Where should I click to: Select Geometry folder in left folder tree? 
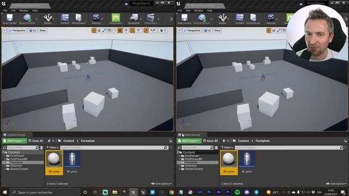point(16,166)
